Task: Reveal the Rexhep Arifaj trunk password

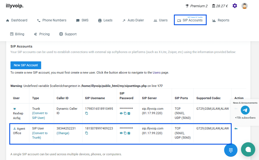Action: (121, 113)
